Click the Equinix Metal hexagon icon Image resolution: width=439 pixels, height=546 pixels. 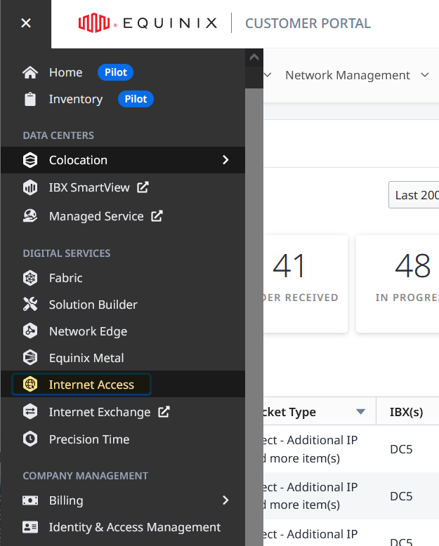(x=30, y=358)
